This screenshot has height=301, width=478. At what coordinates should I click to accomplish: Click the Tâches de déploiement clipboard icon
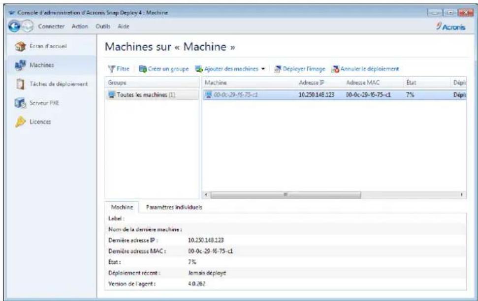[x=20, y=84]
